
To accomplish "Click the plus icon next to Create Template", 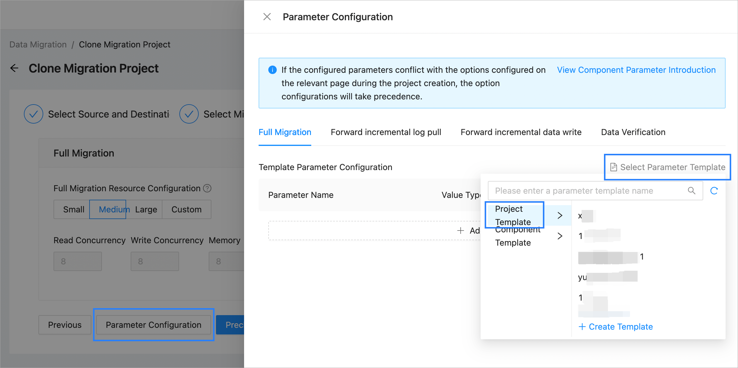I will pos(582,327).
